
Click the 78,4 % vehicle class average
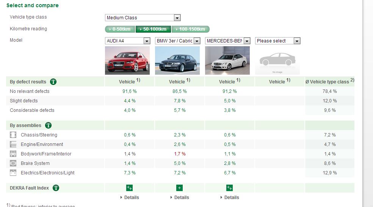pyautogui.click(x=330, y=91)
